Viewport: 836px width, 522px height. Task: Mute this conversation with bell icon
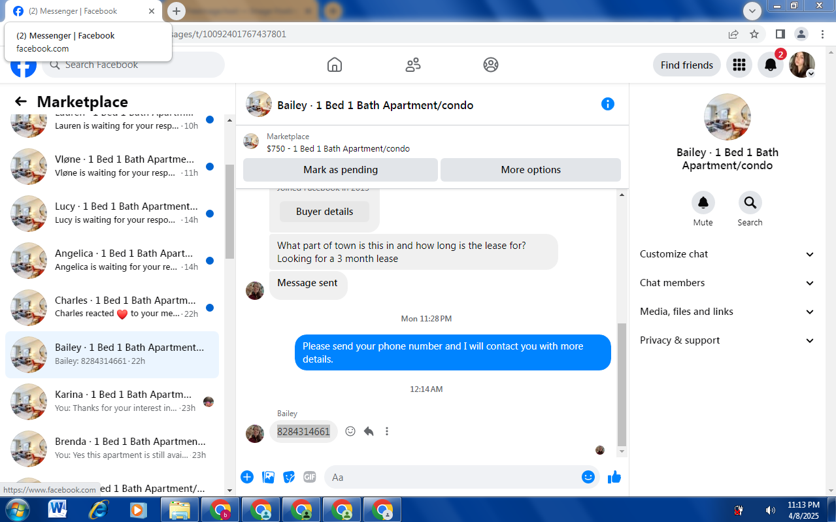703,203
